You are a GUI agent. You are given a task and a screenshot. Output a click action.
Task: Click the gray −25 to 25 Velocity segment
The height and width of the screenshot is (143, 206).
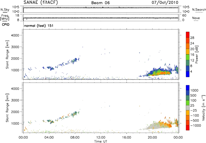tap(188, 108)
